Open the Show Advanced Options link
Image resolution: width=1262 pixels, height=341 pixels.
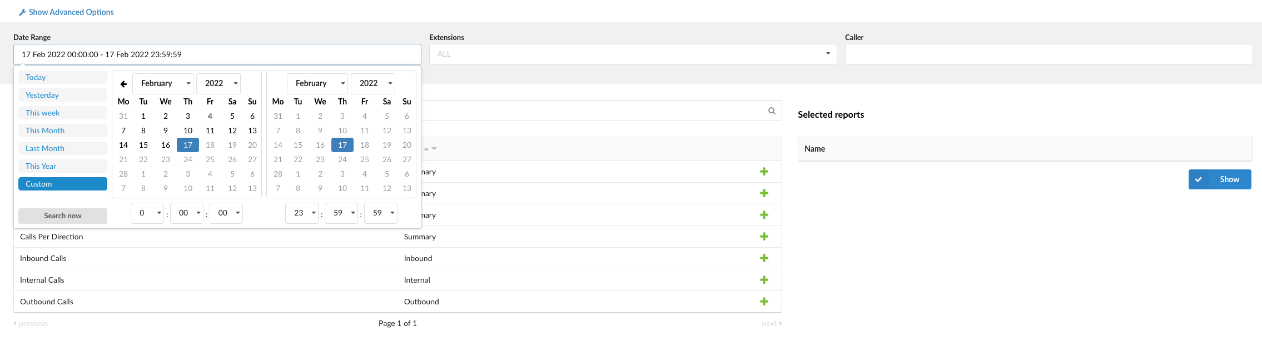click(71, 12)
